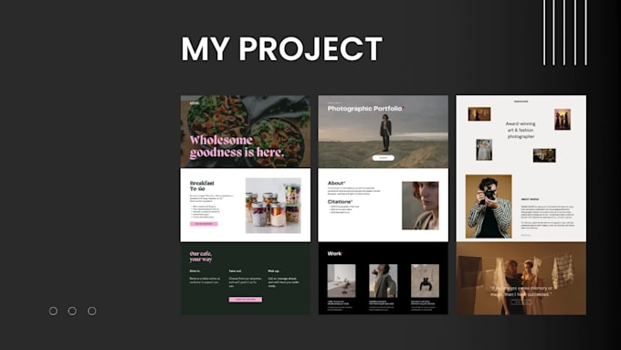Click the MY PROJECT heading
This screenshot has height=350, width=621.
[x=282, y=48]
